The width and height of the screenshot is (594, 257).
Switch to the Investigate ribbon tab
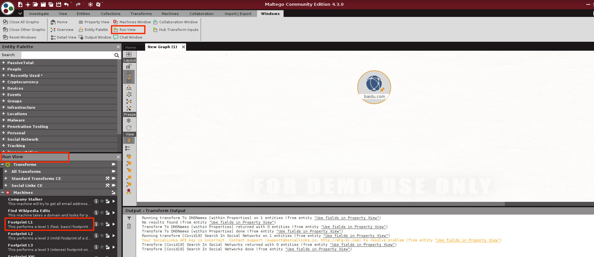pyautogui.click(x=39, y=14)
